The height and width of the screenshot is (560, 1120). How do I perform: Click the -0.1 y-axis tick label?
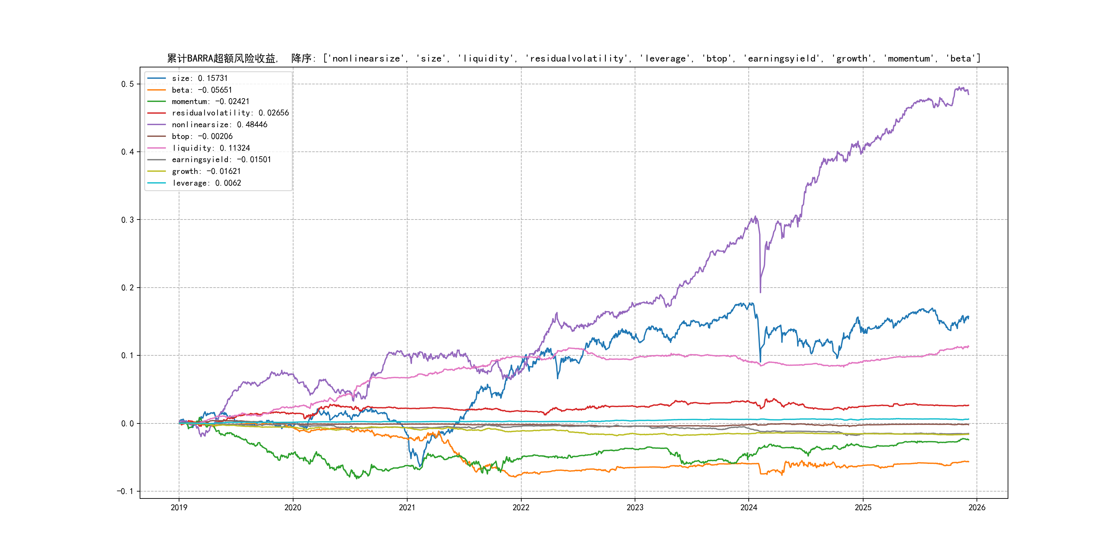coord(125,491)
